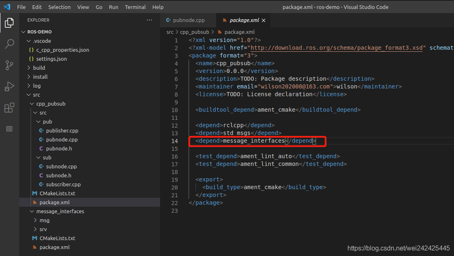Click the build_type ament_cmake line
The width and height of the screenshot is (454, 256).
tap(264, 187)
